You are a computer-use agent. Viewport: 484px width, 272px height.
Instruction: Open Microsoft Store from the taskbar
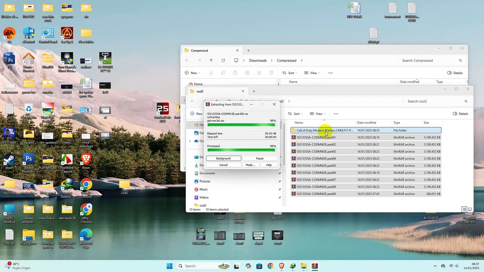tap(259, 266)
